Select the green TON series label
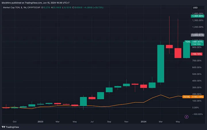Image resolution: width=207 pixels, height=130 pixels. click(187, 42)
